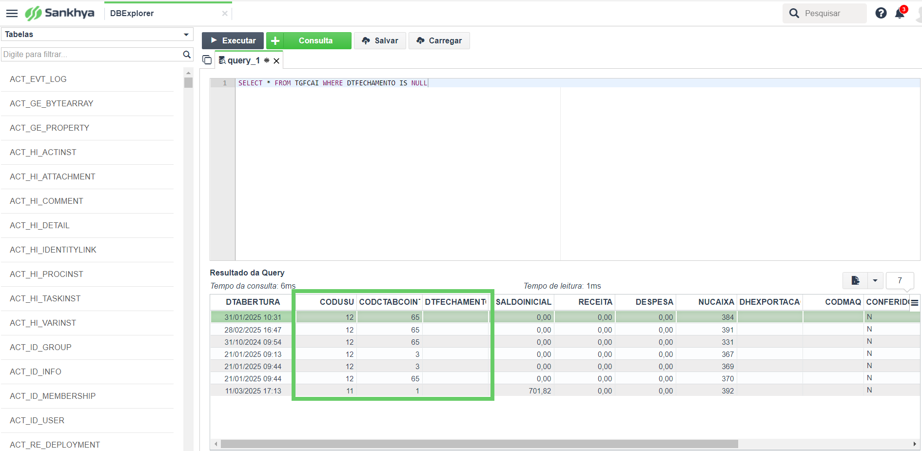
Task: Select ACT_ID_GROUP table
Action: (x=40, y=347)
